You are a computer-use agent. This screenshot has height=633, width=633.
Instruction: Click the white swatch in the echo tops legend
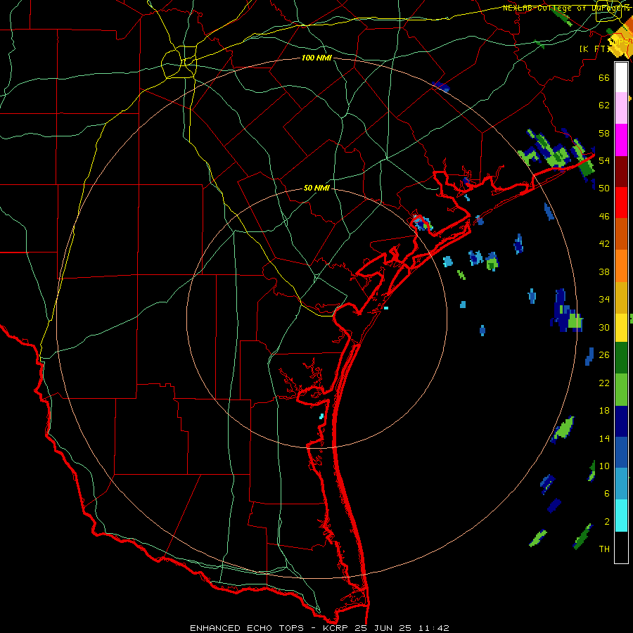(621, 77)
